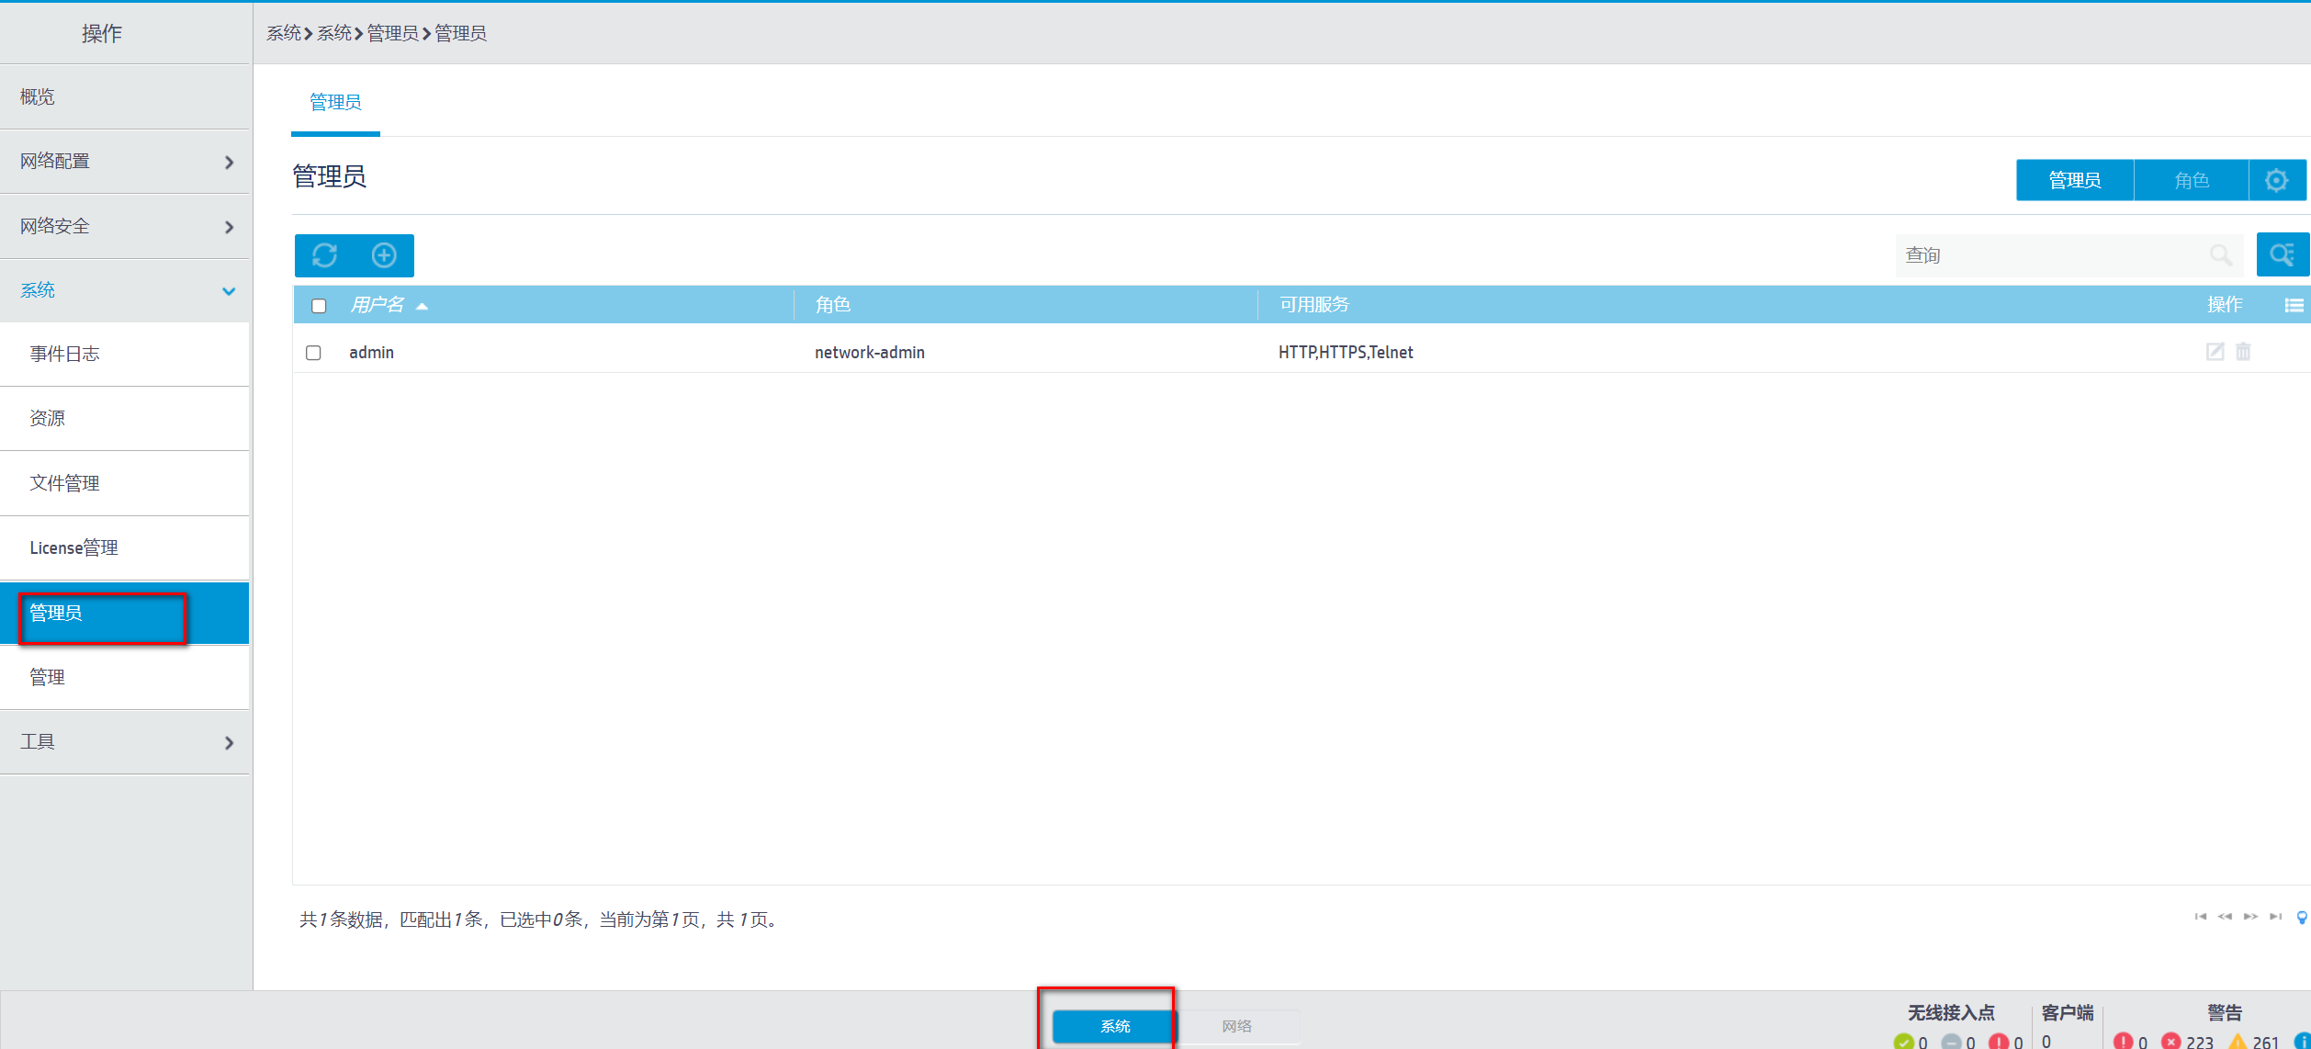This screenshot has width=2311, height=1049.
Task: Toggle the select-all checkbox in header
Action: [x=319, y=306]
